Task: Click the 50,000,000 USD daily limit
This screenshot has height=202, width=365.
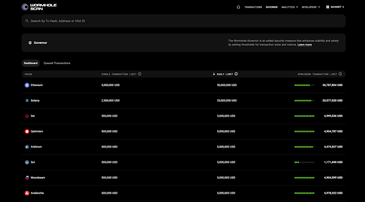Action: (227, 85)
